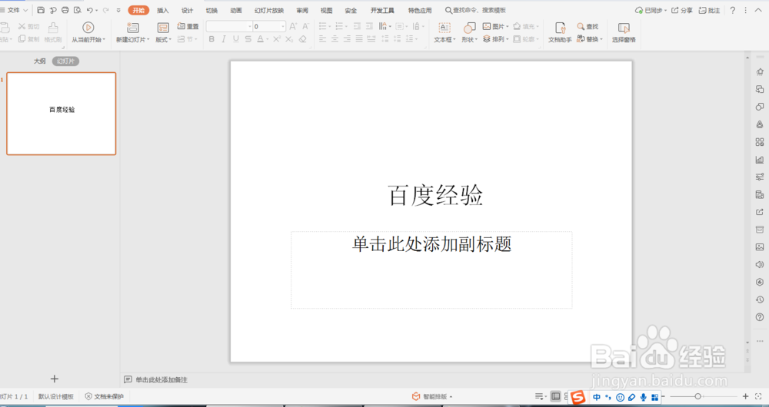Click the New Slide (新建幻灯片) icon
The width and height of the screenshot is (769, 407).
[x=132, y=28]
